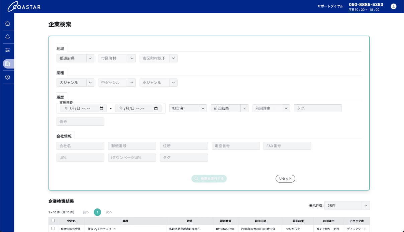Click the COASTAR logo
404x232 pixels.
(24, 6)
